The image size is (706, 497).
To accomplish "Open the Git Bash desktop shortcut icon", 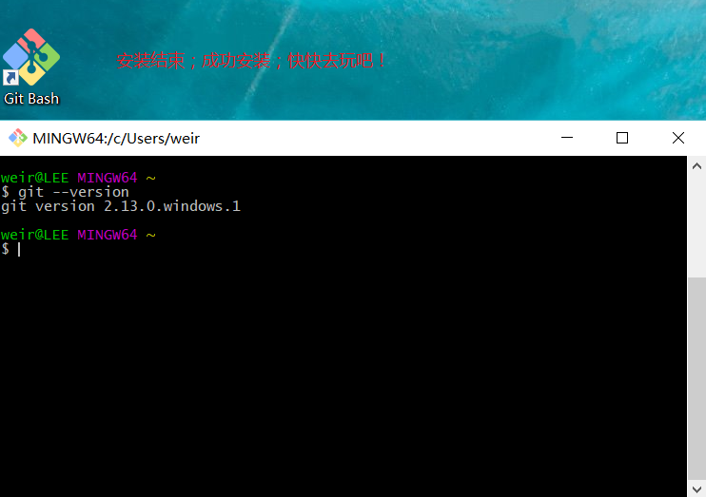I will coord(31,57).
